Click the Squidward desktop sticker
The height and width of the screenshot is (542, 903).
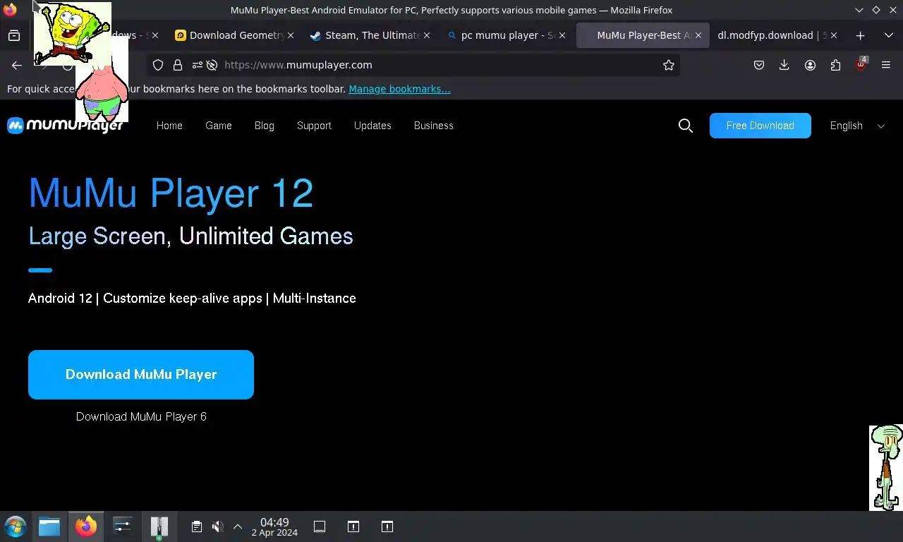click(x=886, y=468)
